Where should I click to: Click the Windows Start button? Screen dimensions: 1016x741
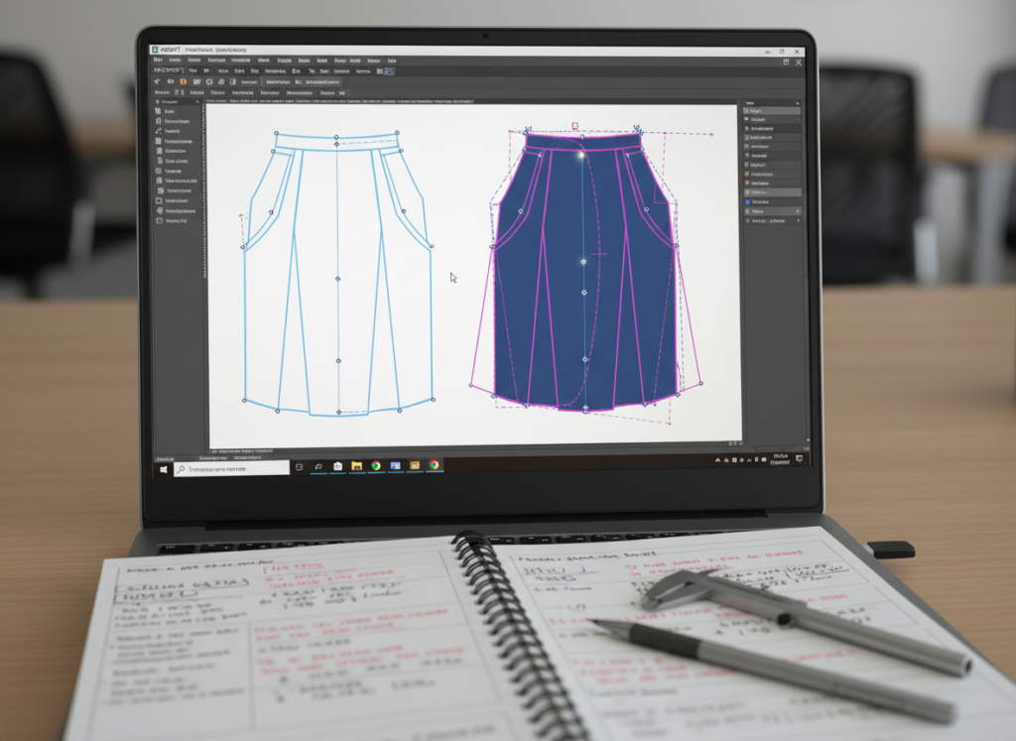tap(164, 468)
